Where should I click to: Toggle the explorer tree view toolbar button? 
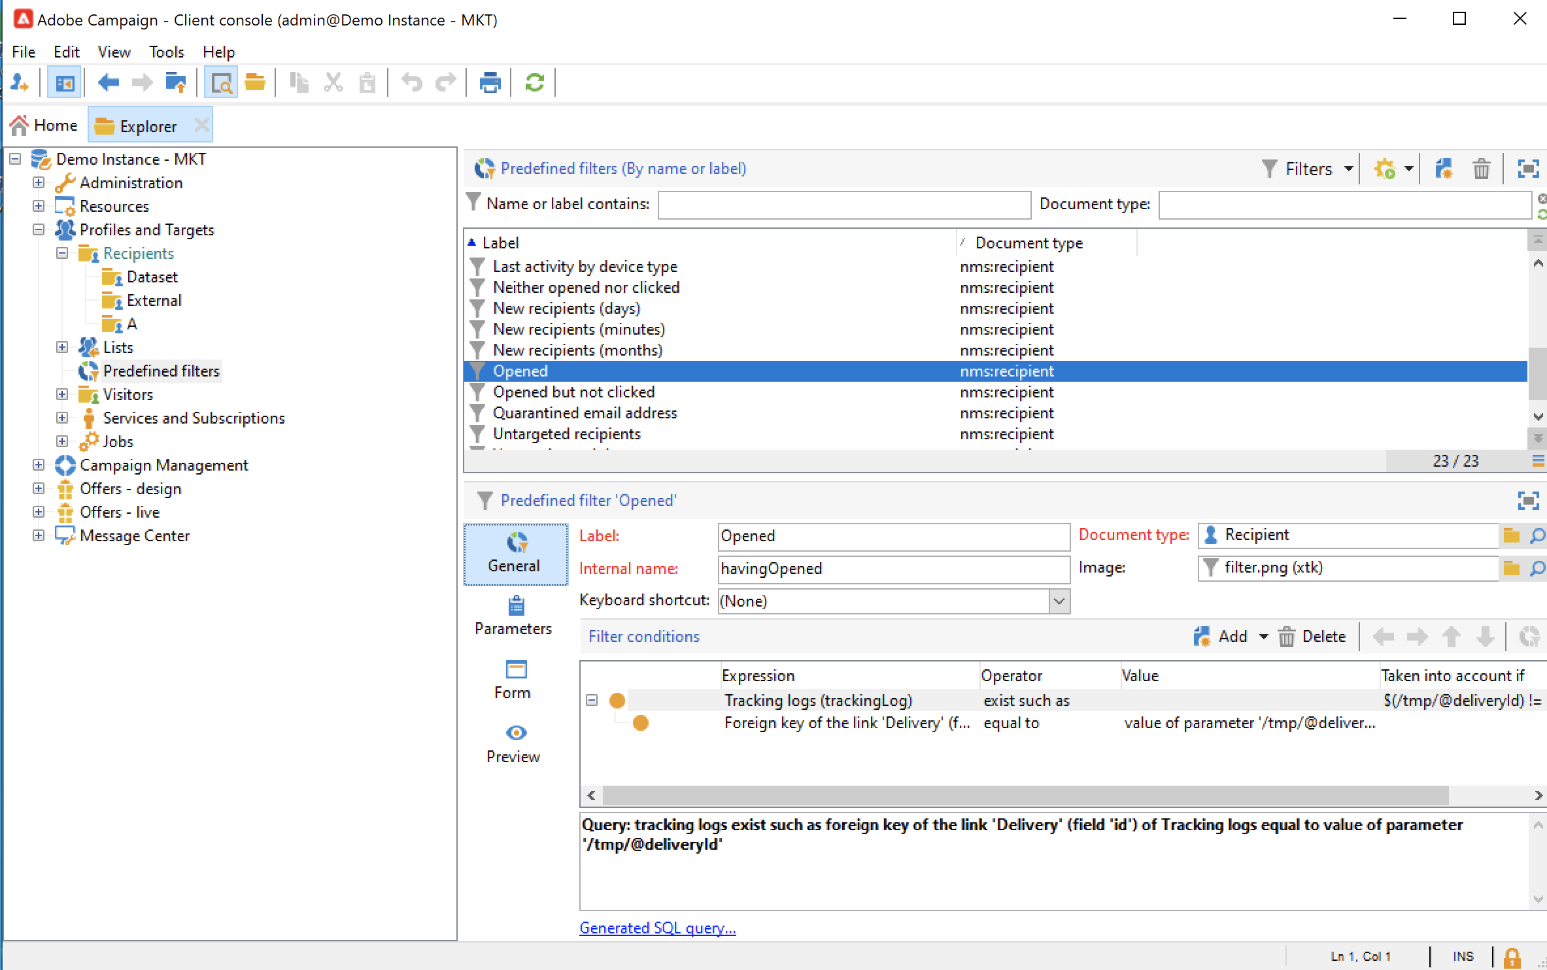(x=65, y=83)
